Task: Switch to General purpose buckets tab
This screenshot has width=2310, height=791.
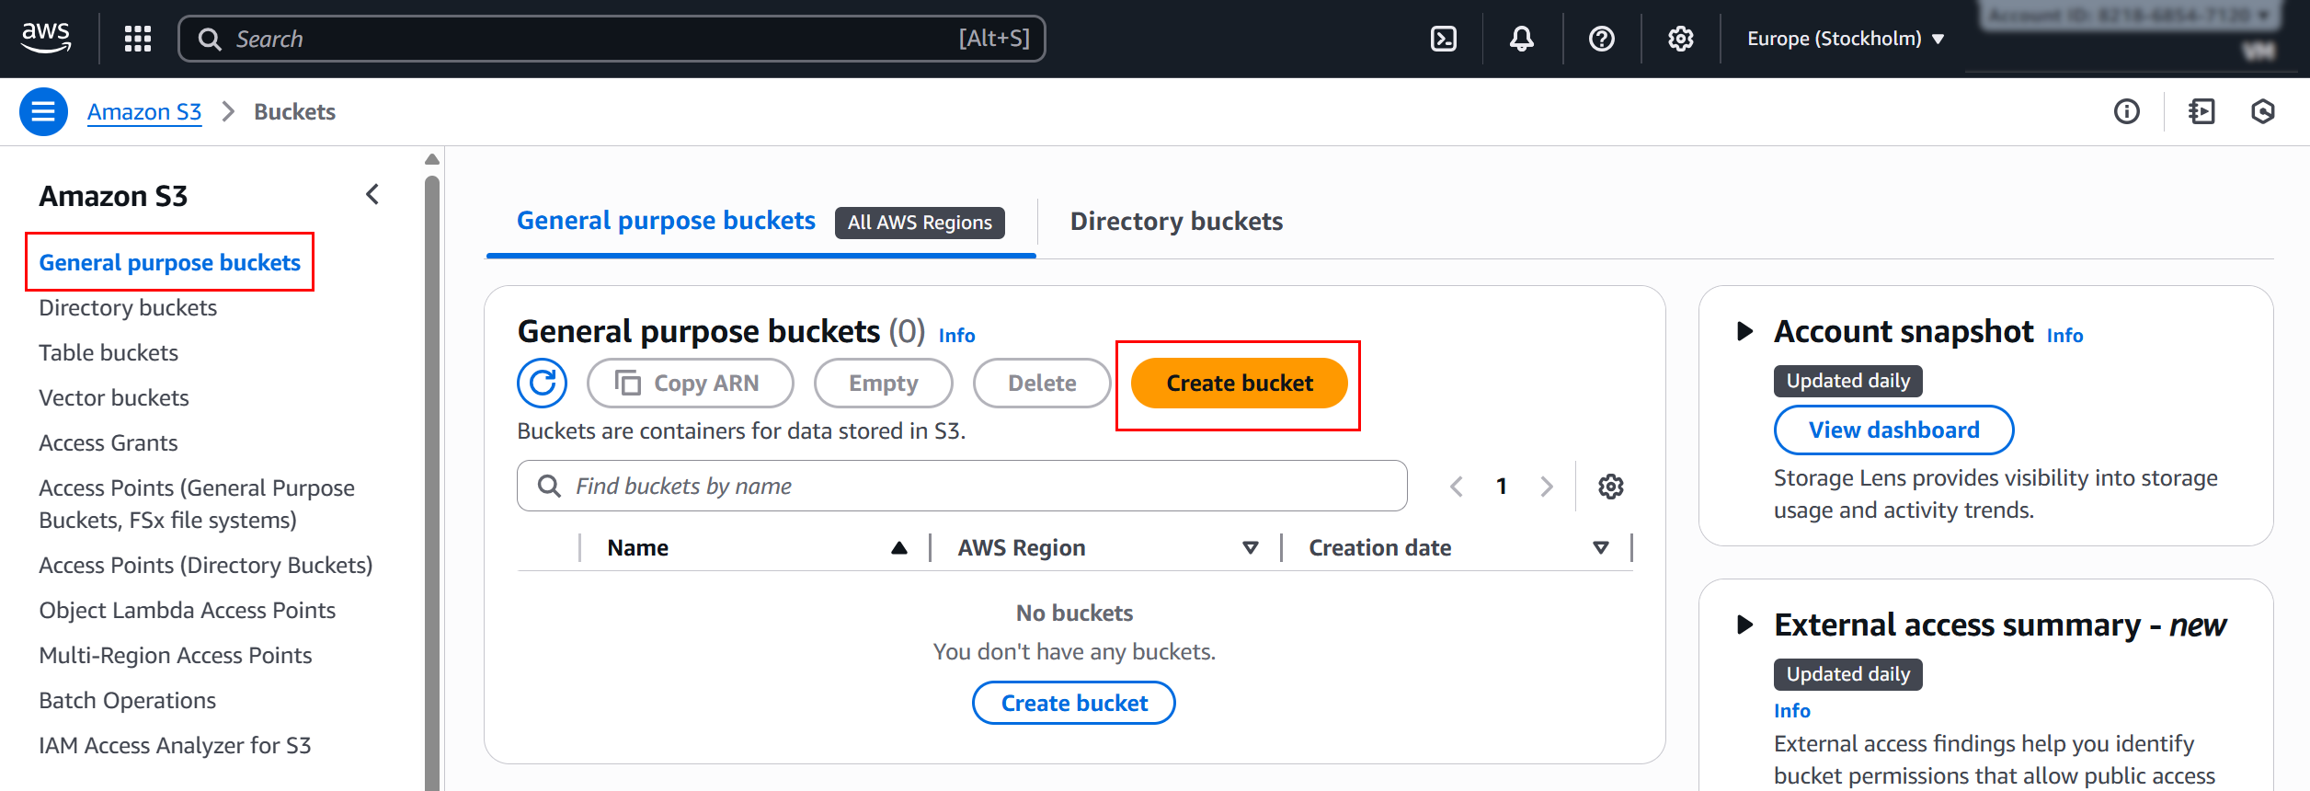Action: coord(760,222)
